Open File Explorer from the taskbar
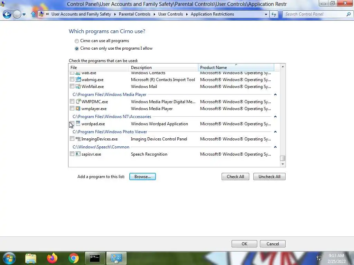 [x=31, y=258]
